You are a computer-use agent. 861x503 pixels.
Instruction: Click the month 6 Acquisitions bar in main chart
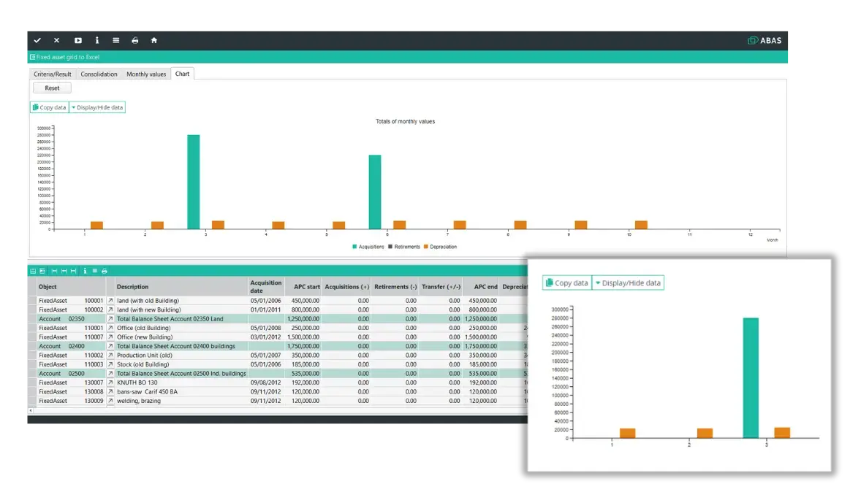374,192
